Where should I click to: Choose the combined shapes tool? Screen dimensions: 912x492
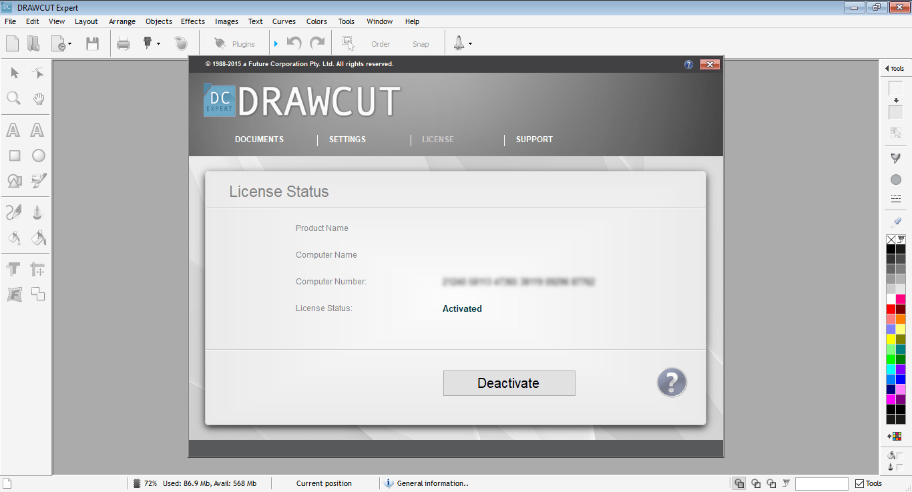tap(14, 181)
